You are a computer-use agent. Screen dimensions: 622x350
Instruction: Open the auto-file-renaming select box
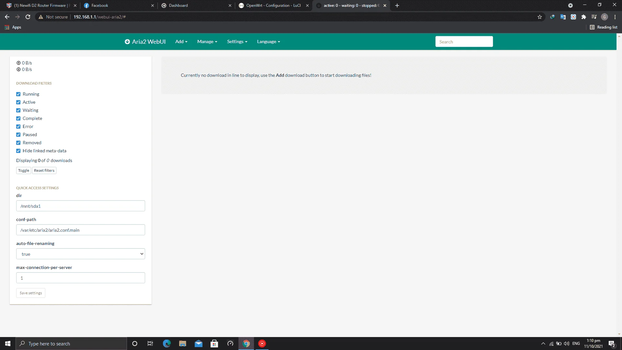tap(81, 254)
